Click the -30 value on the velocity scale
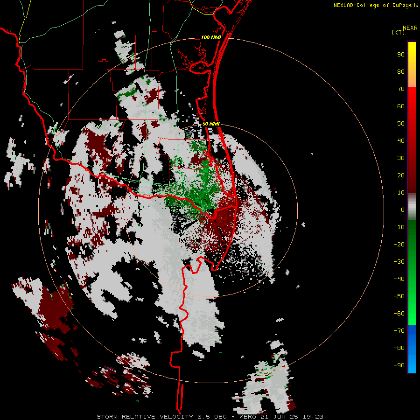The width and height of the screenshot is (420, 420). pyautogui.click(x=399, y=262)
